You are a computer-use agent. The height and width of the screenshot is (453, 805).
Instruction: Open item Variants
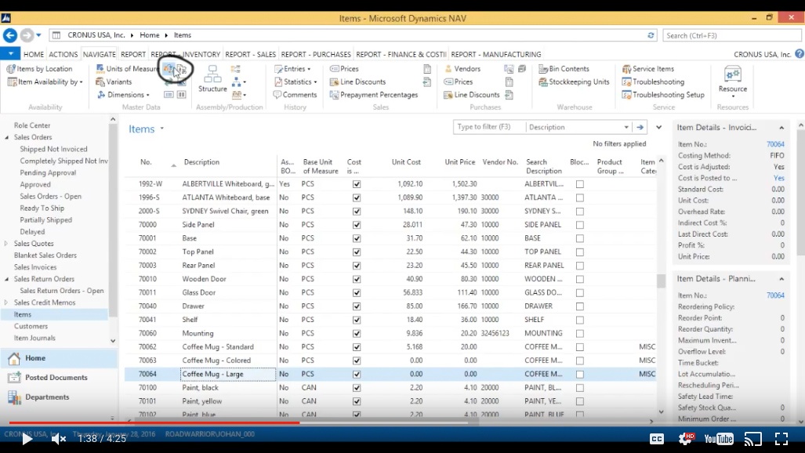point(114,82)
